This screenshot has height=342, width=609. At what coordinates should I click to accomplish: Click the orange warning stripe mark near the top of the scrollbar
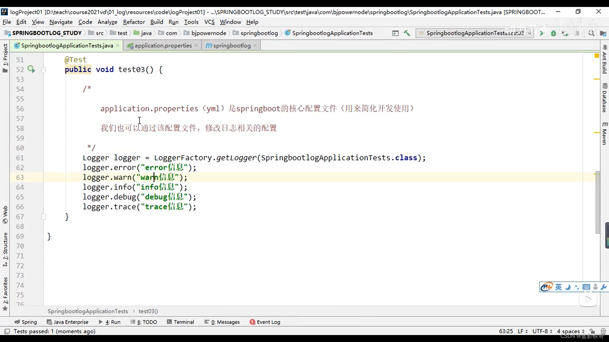(x=596, y=79)
